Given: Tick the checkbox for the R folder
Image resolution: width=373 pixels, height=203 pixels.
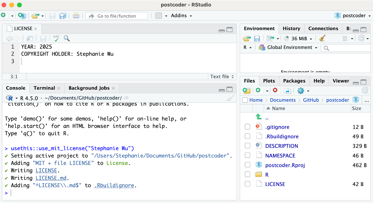Looking at the screenshot, I should [247, 174].
